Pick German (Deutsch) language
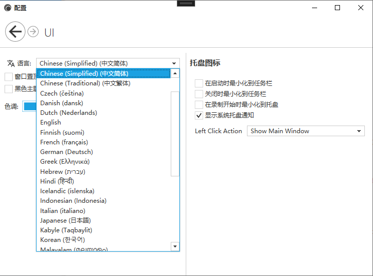The height and width of the screenshot is (276, 373). click(x=66, y=152)
